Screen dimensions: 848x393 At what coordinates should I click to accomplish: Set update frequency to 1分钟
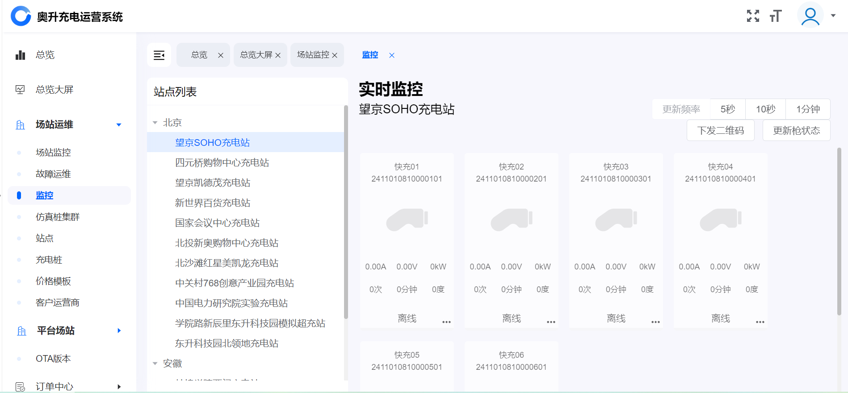point(808,109)
